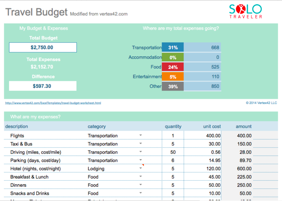Click the red Food percentage badge
This screenshot has width=282, height=201.
click(x=173, y=67)
